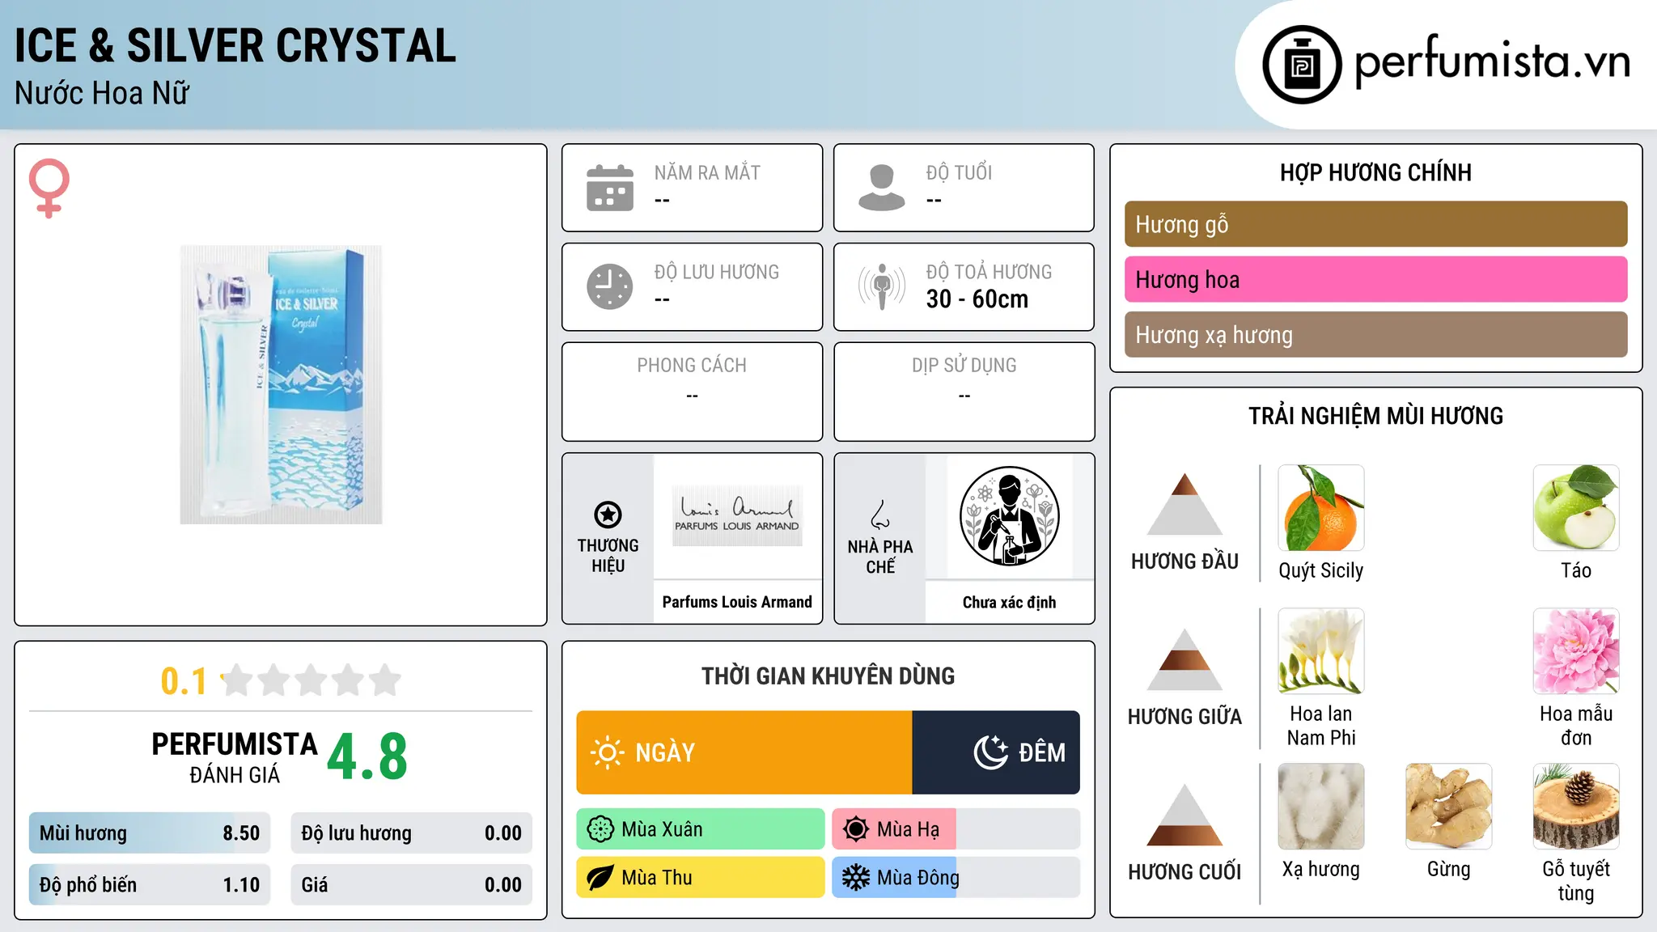Click the orange 0.1 user rating

pos(184,681)
